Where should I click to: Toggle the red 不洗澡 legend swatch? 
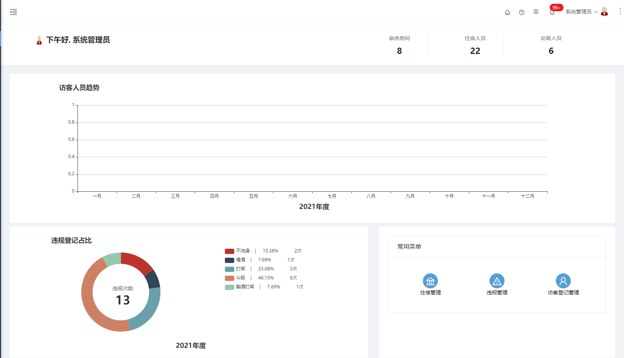(229, 251)
